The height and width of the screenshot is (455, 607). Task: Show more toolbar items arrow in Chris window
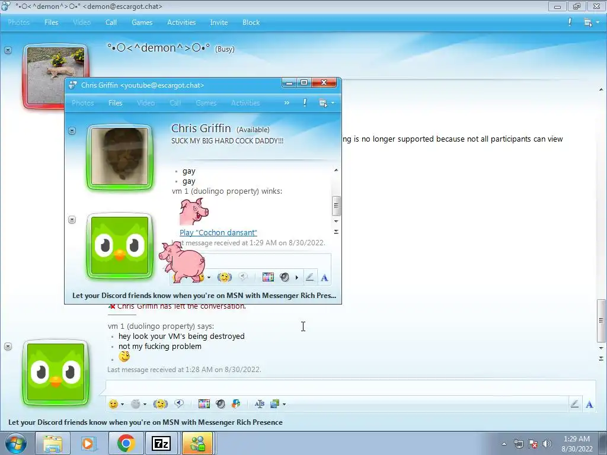[297, 277]
